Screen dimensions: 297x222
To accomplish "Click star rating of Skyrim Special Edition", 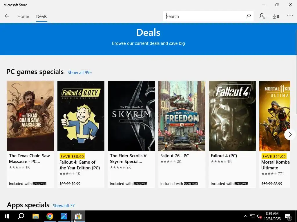I will point(118,167).
